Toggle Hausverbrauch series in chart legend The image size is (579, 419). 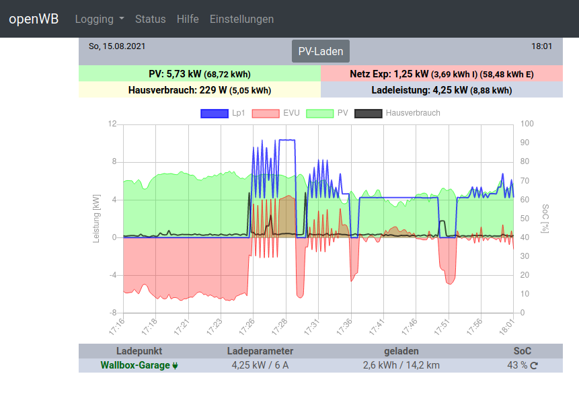[x=412, y=113]
